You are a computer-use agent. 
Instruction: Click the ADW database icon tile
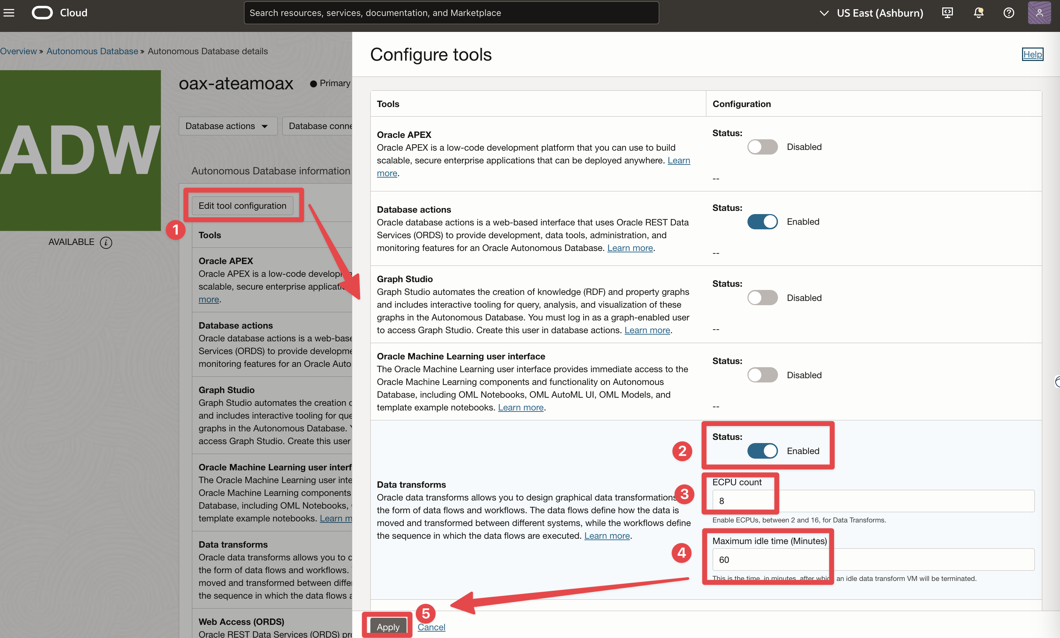tap(81, 151)
